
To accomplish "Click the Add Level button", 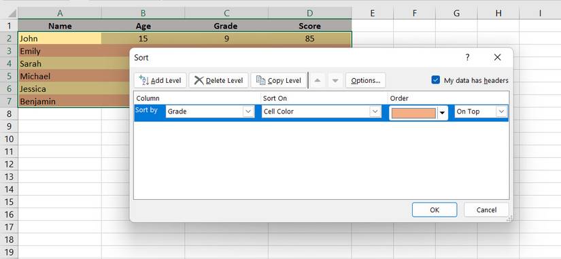I will (160, 80).
